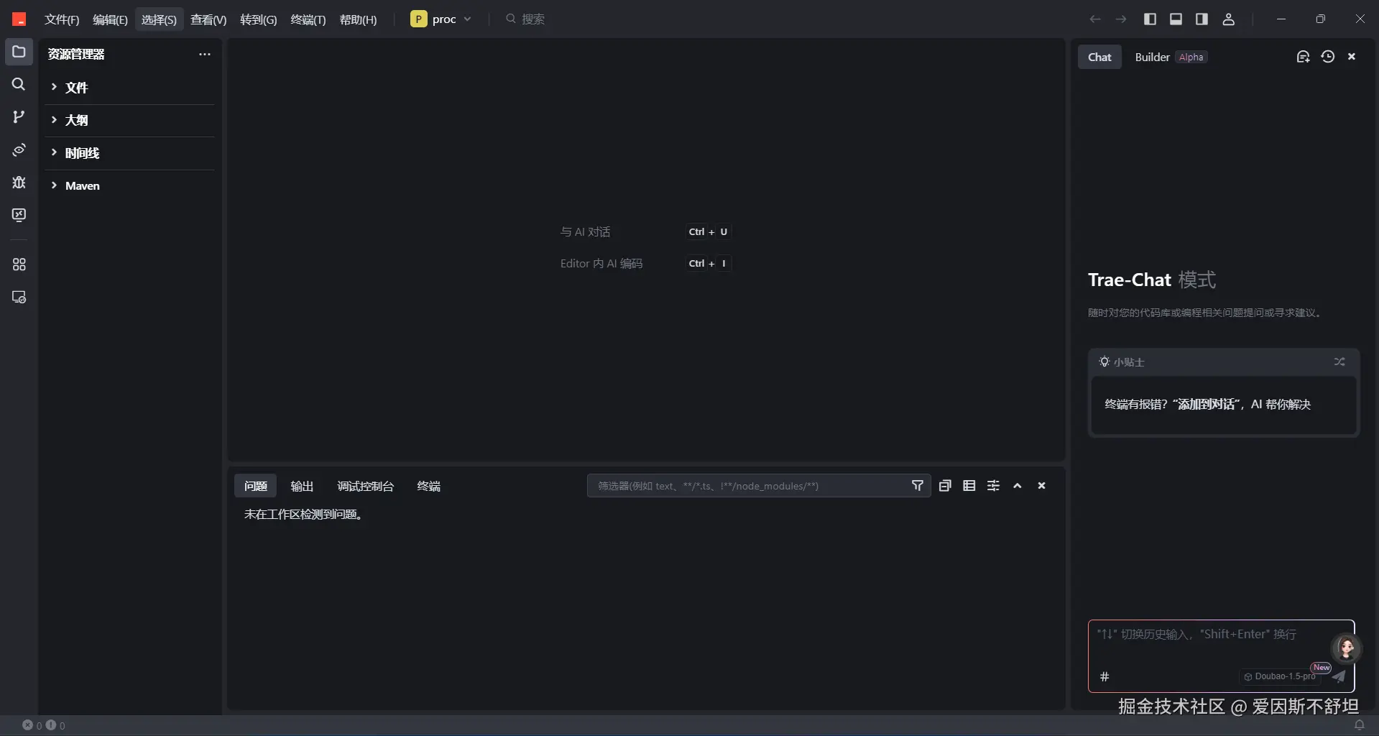Click the 资源管理器 panel title
The width and height of the screenshot is (1379, 736).
76,54
